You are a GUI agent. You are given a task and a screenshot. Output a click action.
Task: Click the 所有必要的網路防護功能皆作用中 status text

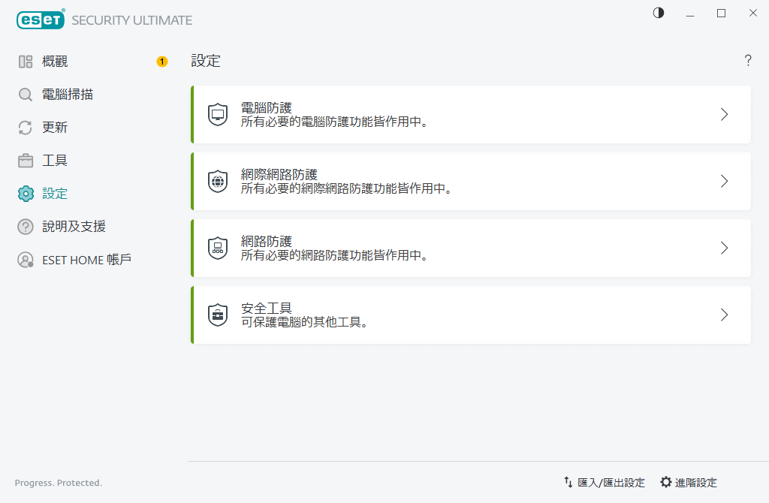coord(334,255)
